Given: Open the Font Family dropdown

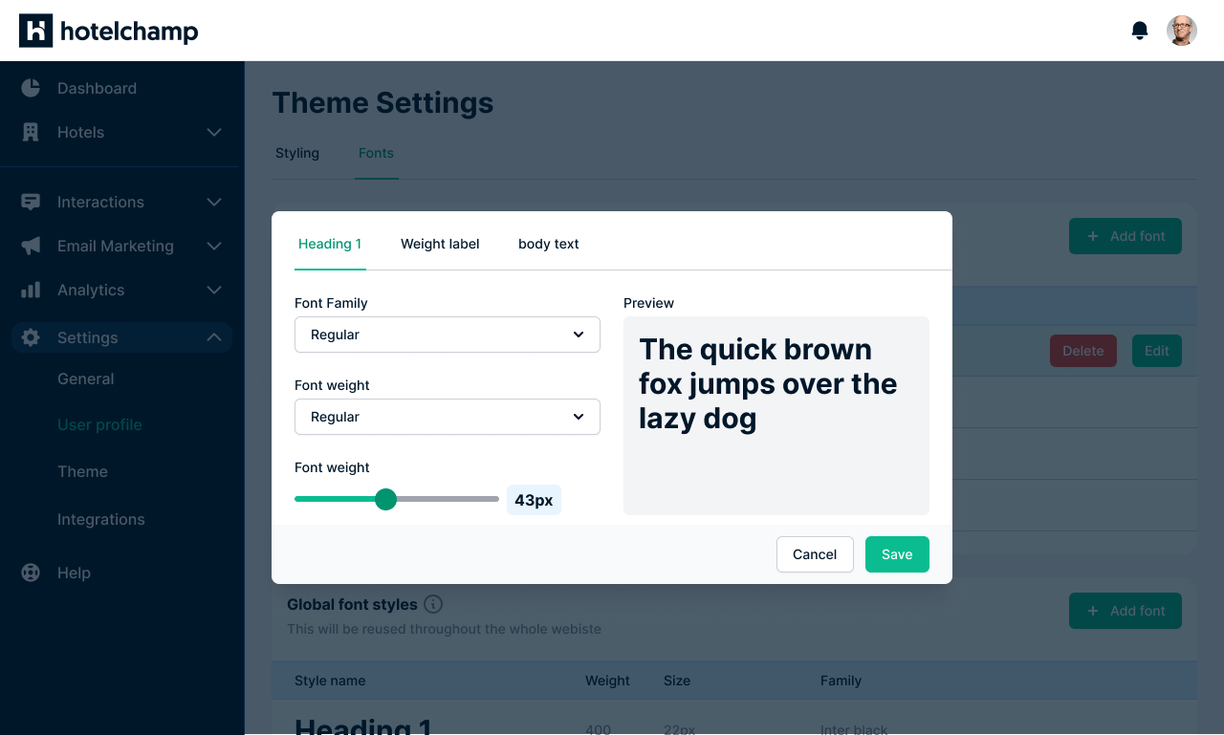Looking at the screenshot, I should point(448,335).
